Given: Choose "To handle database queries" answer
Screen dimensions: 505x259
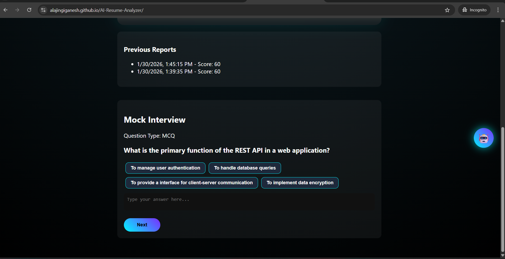Looking at the screenshot, I should pos(245,168).
